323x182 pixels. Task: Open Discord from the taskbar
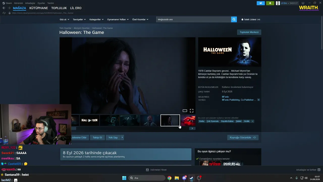point(184,178)
